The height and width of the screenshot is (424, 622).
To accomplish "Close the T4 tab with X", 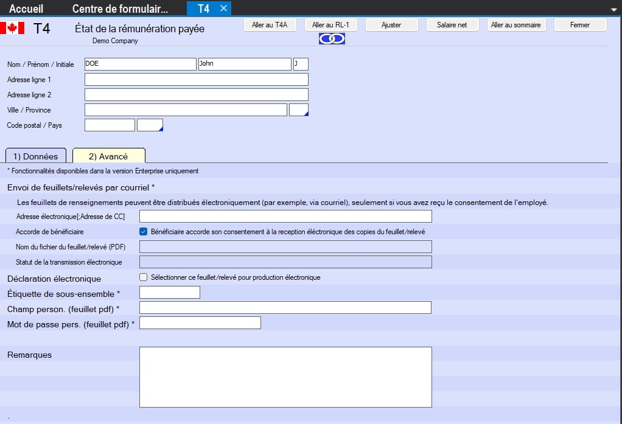I will tap(223, 9).
